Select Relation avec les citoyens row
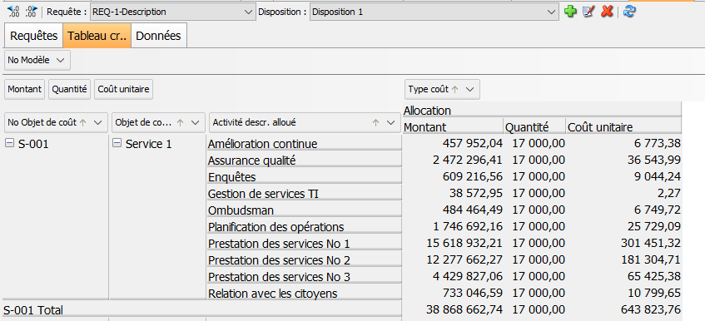Screen dimensions: 705x321 point(304,294)
